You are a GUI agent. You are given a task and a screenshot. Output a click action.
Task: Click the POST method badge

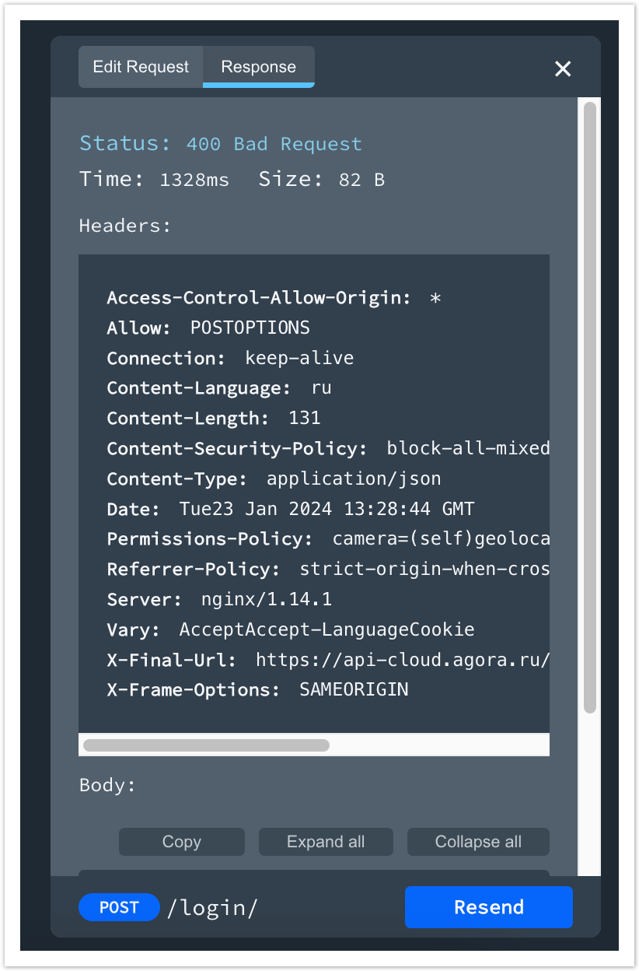(x=119, y=907)
